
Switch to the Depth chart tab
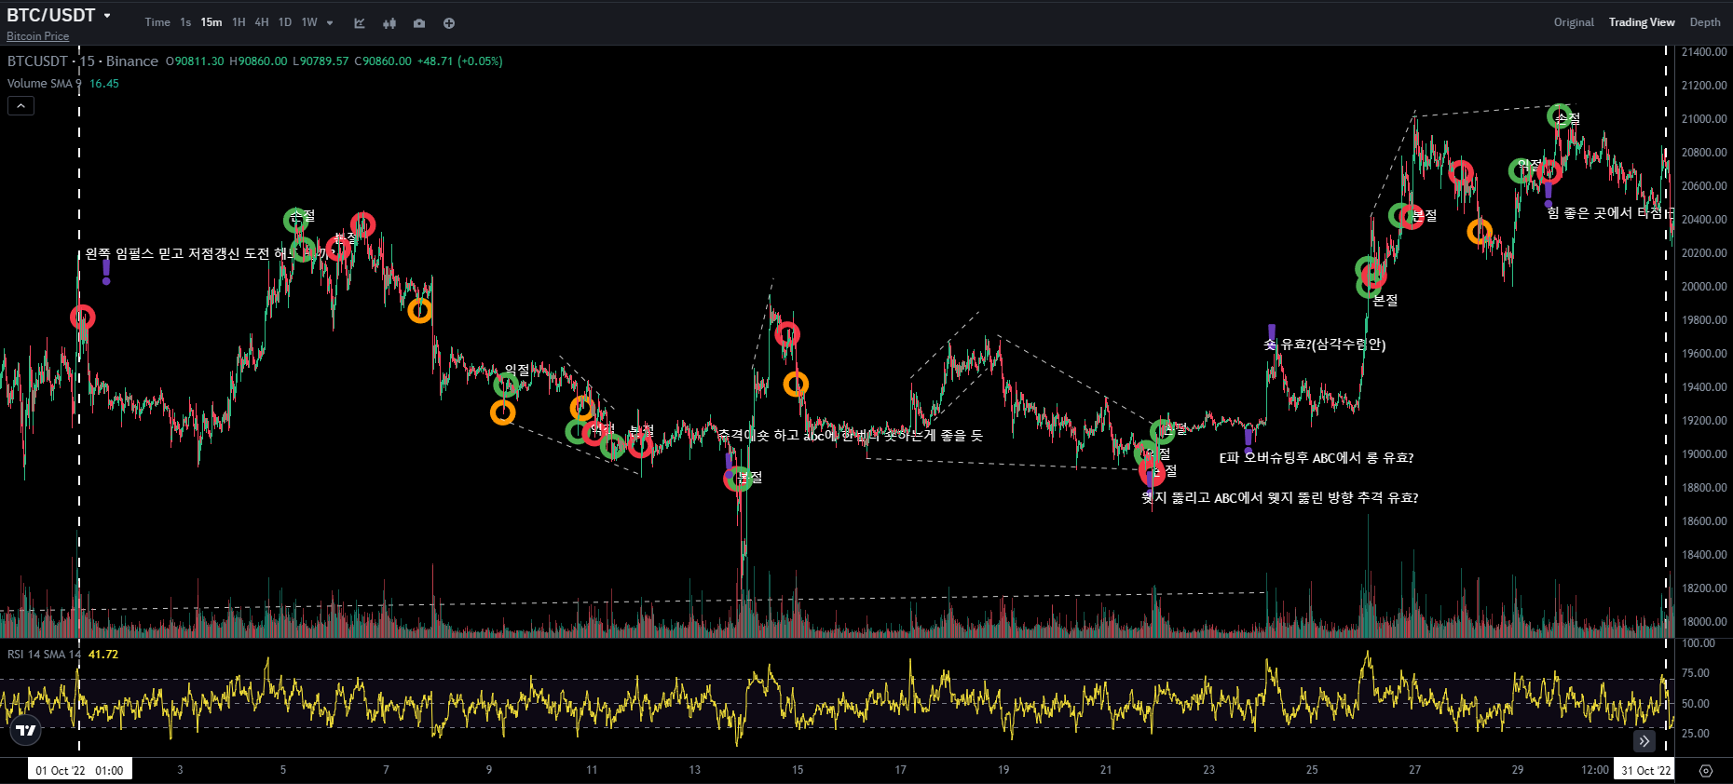click(1705, 22)
